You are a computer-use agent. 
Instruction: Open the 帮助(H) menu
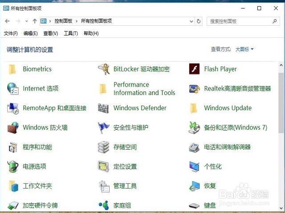click(91, 34)
